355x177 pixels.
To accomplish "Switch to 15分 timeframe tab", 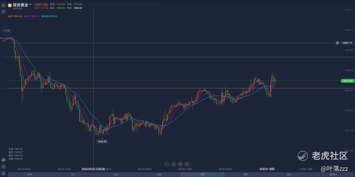I will [x=159, y=175].
